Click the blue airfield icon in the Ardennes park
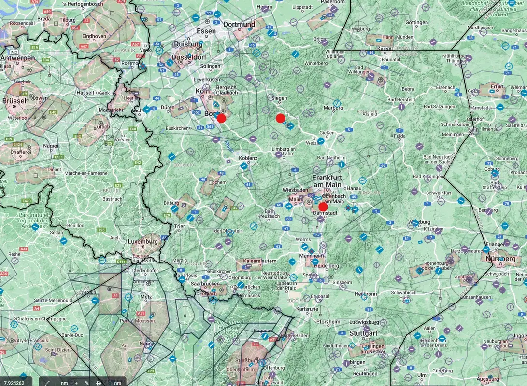527x386 pixels. pyautogui.click(x=35, y=227)
